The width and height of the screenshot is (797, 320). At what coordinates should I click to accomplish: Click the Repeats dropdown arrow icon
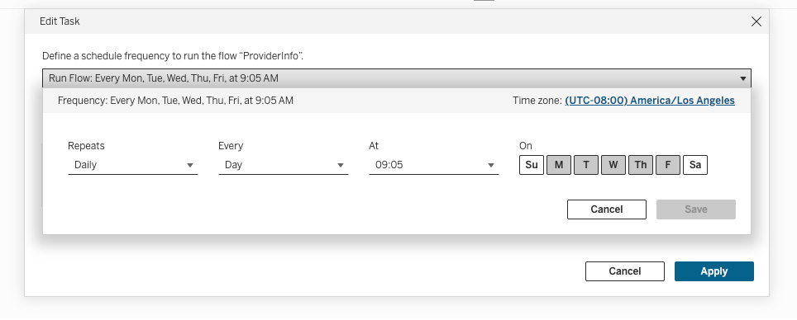click(x=190, y=165)
